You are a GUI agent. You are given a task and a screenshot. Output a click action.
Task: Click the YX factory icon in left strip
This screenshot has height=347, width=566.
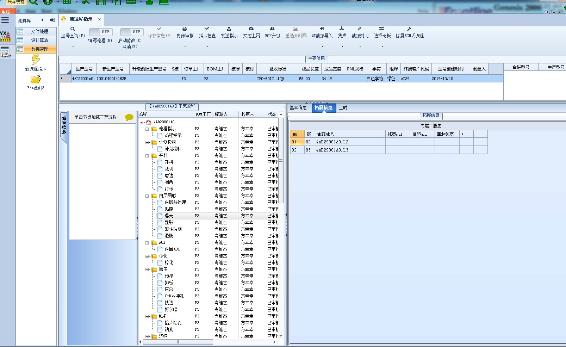coord(5,36)
